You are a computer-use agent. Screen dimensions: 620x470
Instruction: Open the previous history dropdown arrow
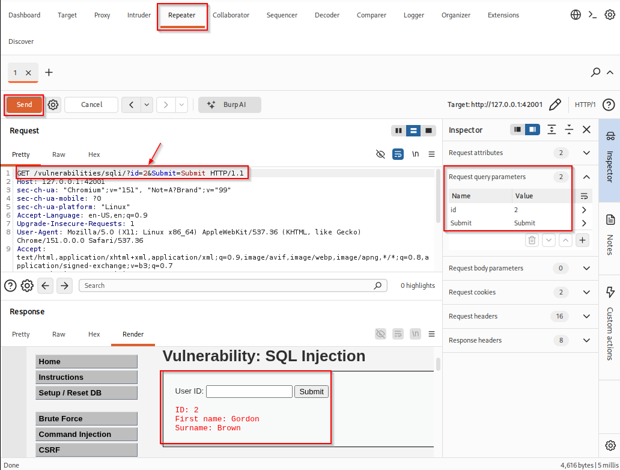pos(147,105)
